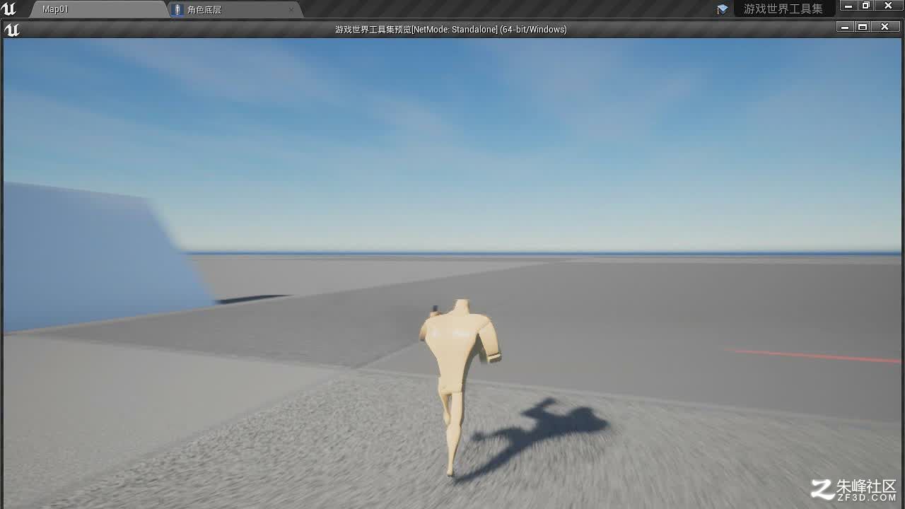Minimize the game preview window

[845, 27]
